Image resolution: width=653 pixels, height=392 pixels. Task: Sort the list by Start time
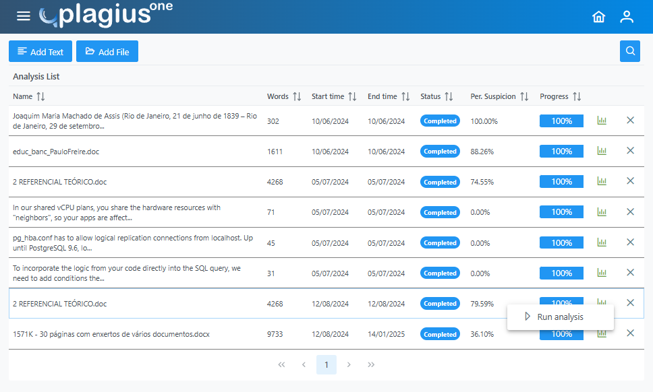[352, 97]
